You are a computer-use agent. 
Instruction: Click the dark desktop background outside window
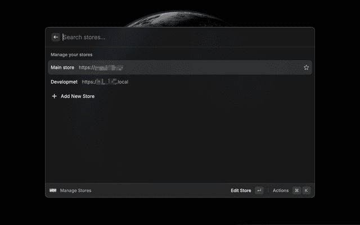pyautogui.click(x=22, y=112)
